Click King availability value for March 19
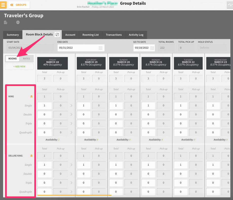 98,140
